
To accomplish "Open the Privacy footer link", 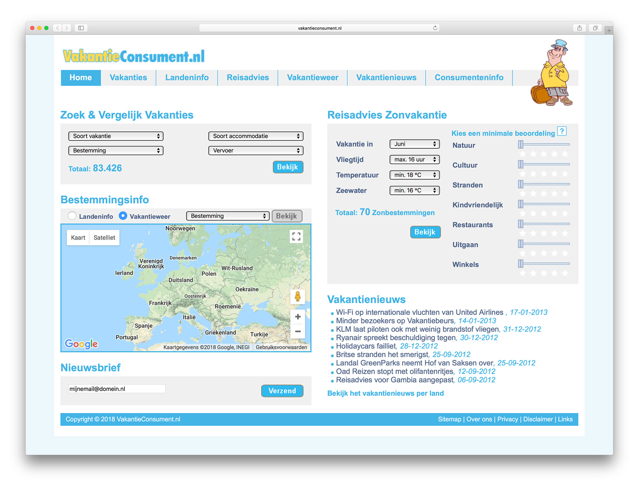I will coord(508,419).
